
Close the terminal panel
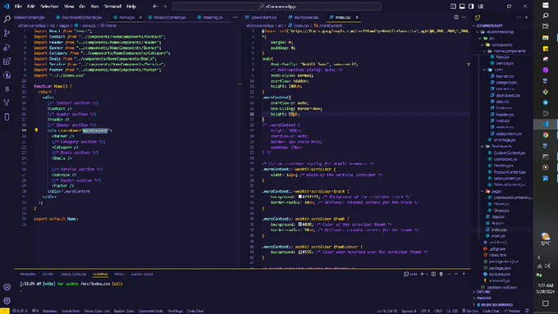[464, 274]
